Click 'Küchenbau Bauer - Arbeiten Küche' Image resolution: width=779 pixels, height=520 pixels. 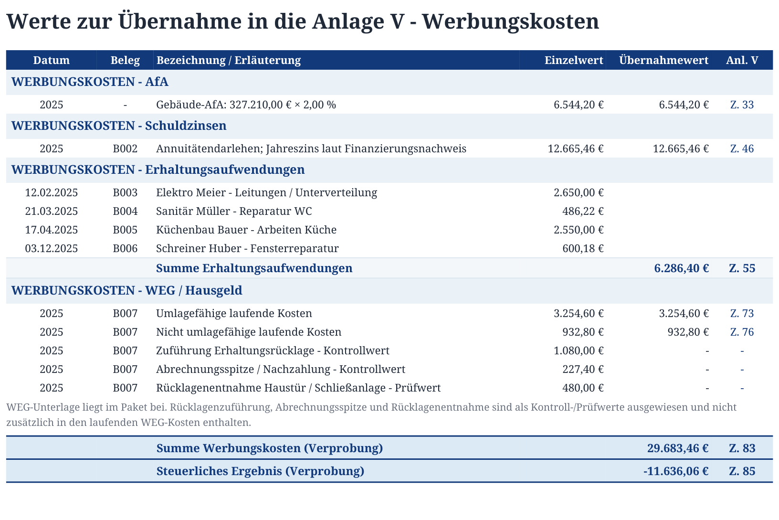coord(246,230)
